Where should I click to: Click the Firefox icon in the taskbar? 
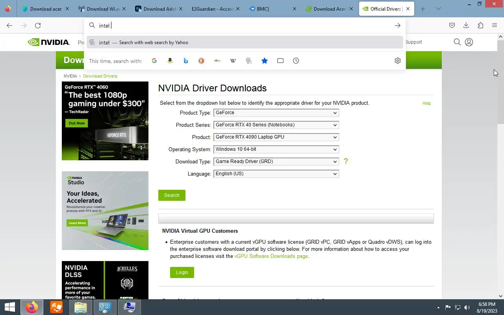(32, 307)
